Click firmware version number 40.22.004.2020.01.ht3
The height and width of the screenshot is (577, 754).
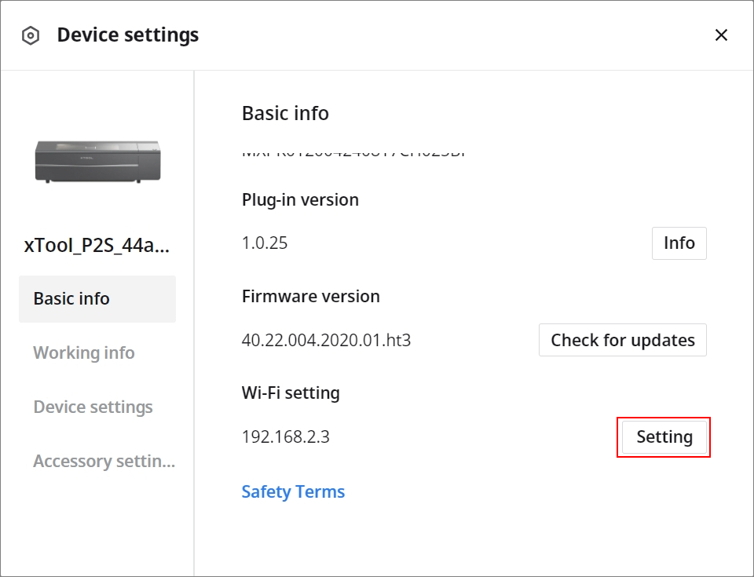coord(326,341)
